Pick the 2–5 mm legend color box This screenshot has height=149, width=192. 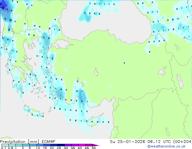click(26, 145)
